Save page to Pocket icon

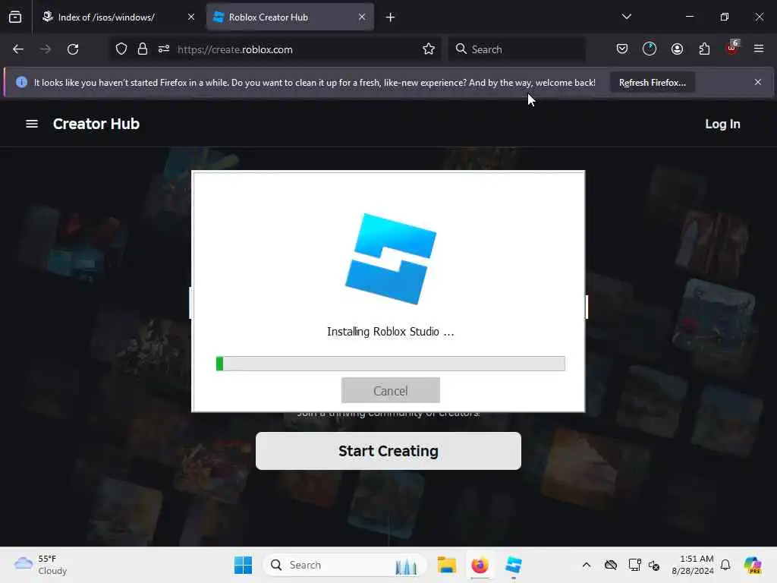tap(622, 49)
